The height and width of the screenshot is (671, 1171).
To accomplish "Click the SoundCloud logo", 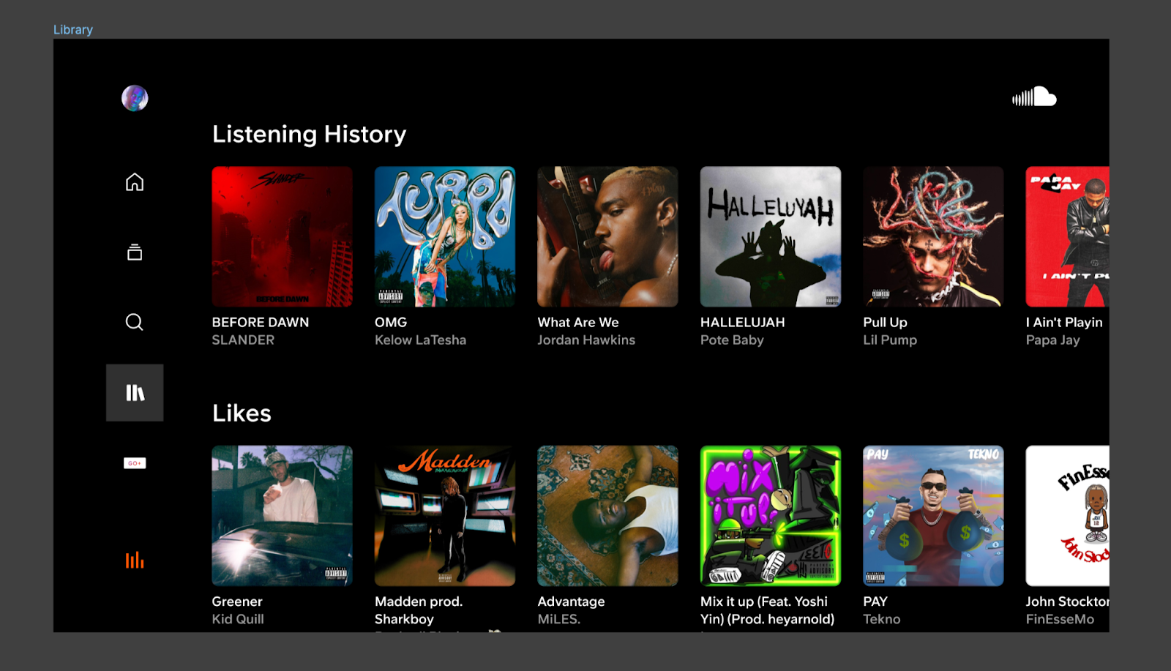I will [x=1034, y=97].
